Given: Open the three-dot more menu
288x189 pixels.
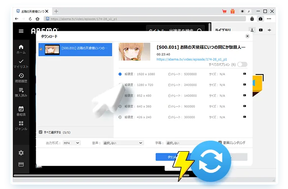Looking at the screenshot, I should click(x=269, y=19).
